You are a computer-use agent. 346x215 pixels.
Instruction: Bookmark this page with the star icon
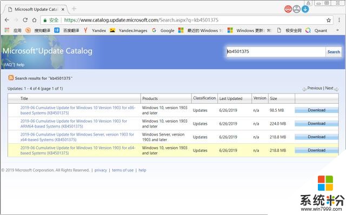click(329, 21)
